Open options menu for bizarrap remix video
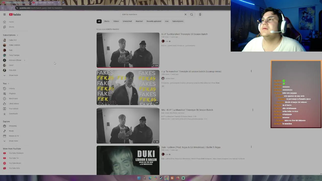The image size is (322, 181). coord(251,71)
